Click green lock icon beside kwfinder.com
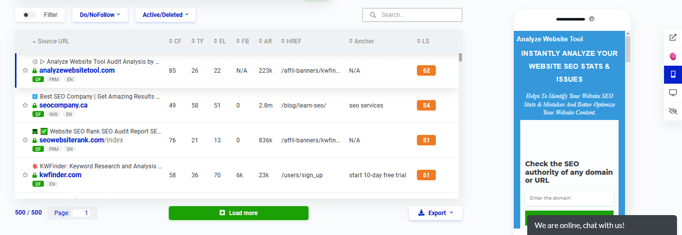This screenshot has width=682, height=235. coord(35,175)
